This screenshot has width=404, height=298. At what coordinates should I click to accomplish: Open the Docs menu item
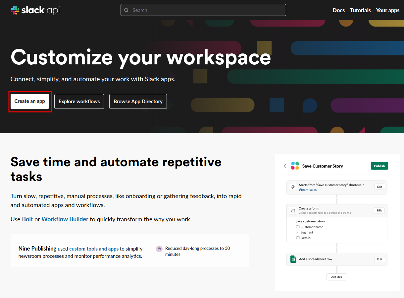coord(338,10)
